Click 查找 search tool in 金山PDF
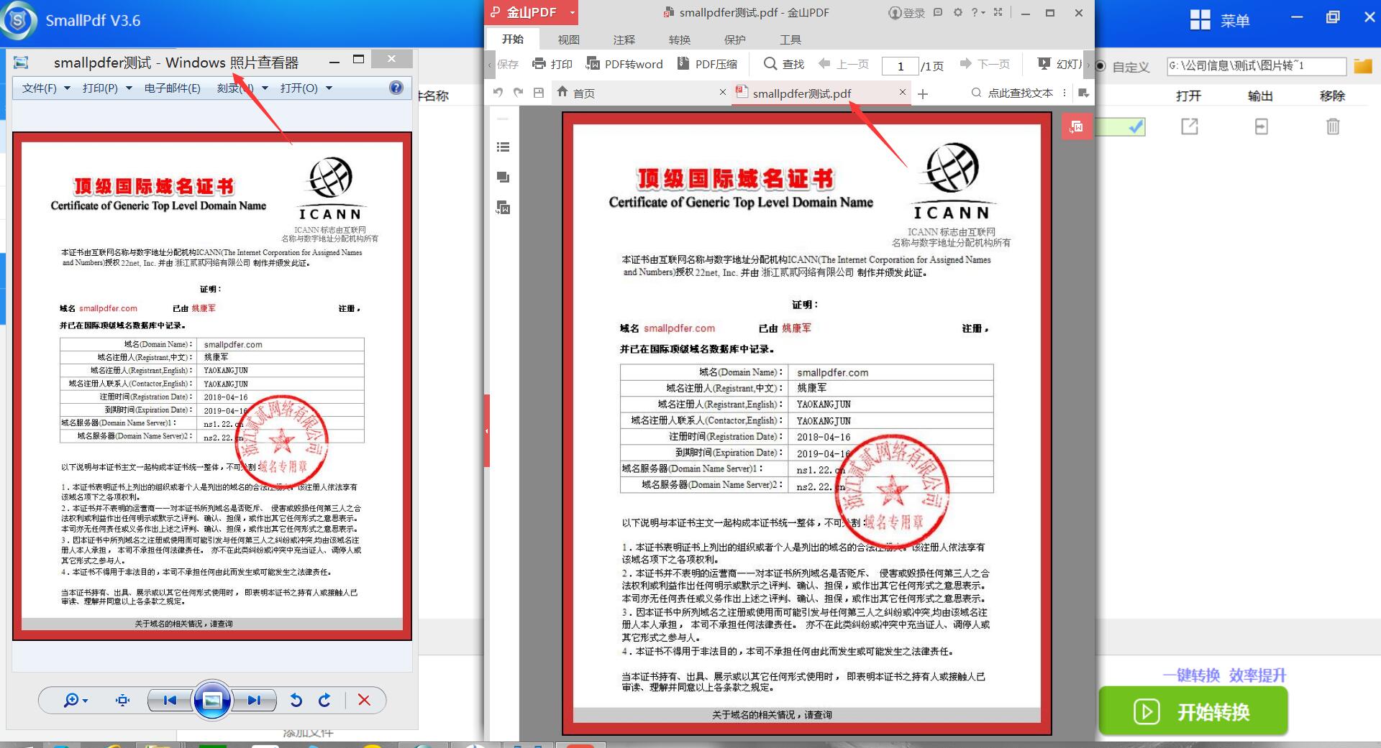Viewport: 1381px width, 748px height. coord(783,64)
